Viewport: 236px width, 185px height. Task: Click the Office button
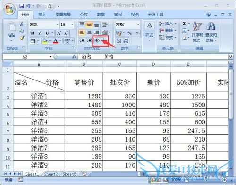click(9, 9)
